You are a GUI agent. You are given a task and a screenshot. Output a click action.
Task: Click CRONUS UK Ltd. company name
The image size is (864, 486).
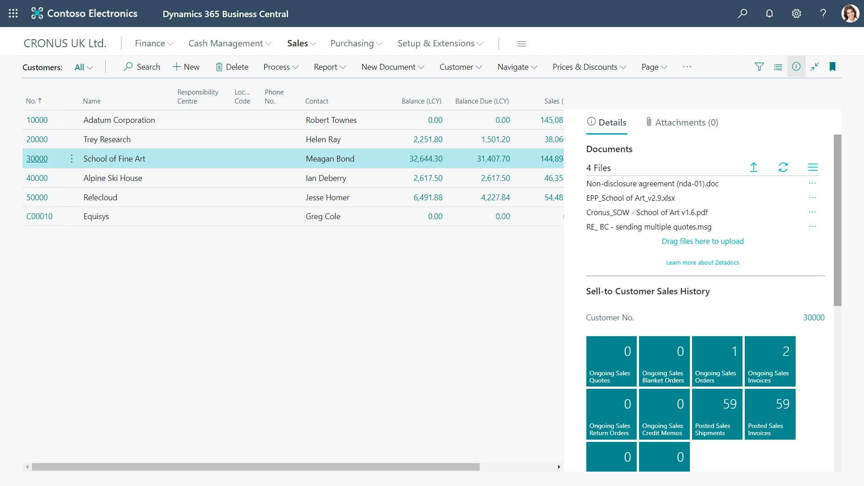pos(65,43)
